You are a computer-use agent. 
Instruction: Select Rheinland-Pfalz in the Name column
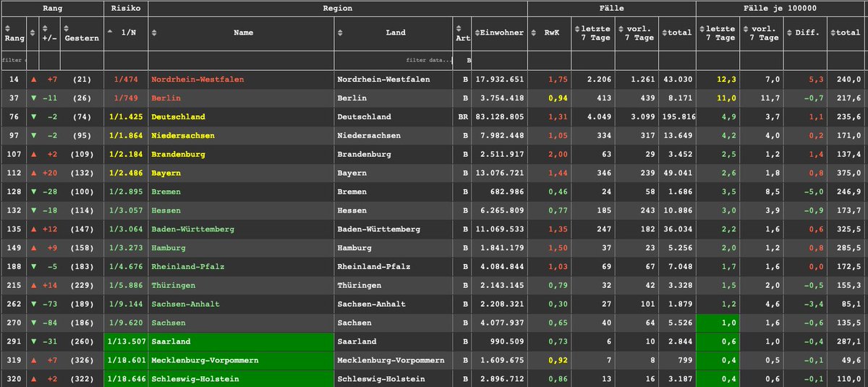pyautogui.click(x=187, y=266)
